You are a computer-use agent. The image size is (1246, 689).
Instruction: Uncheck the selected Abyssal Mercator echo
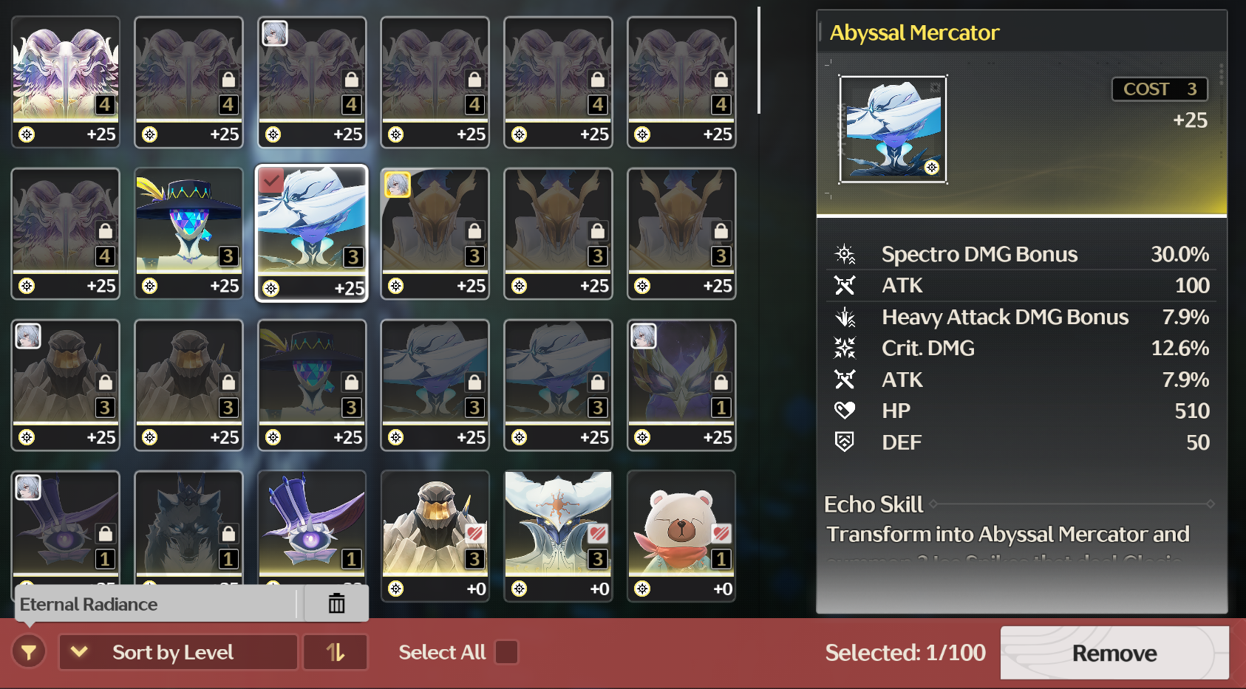coord(312,233)
